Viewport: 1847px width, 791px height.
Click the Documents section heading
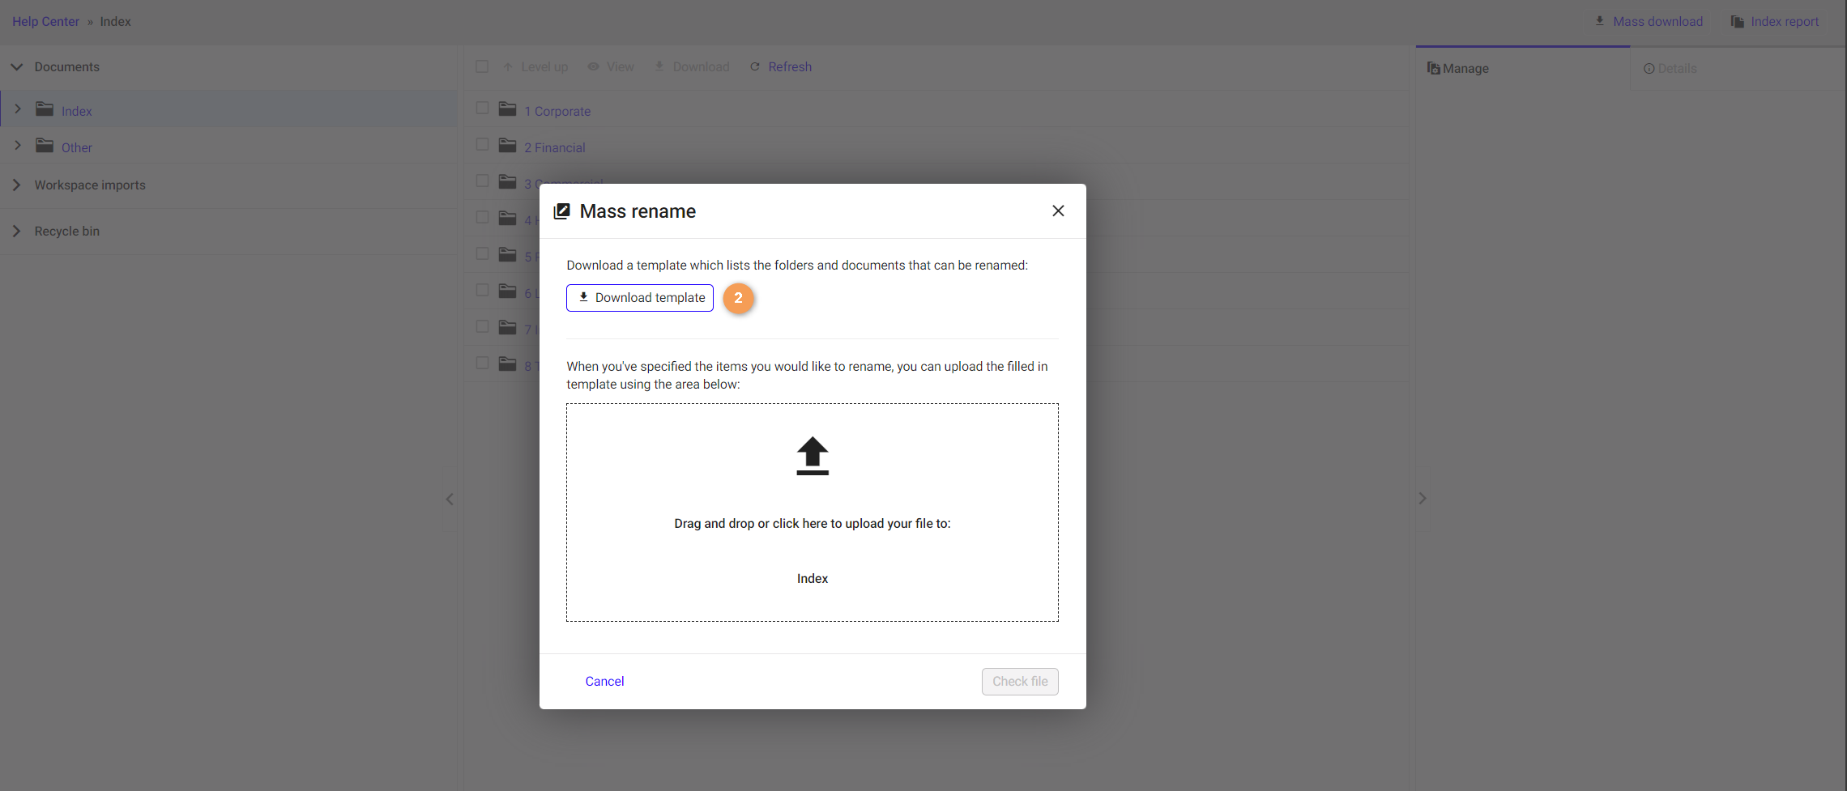tap(67, 67)
